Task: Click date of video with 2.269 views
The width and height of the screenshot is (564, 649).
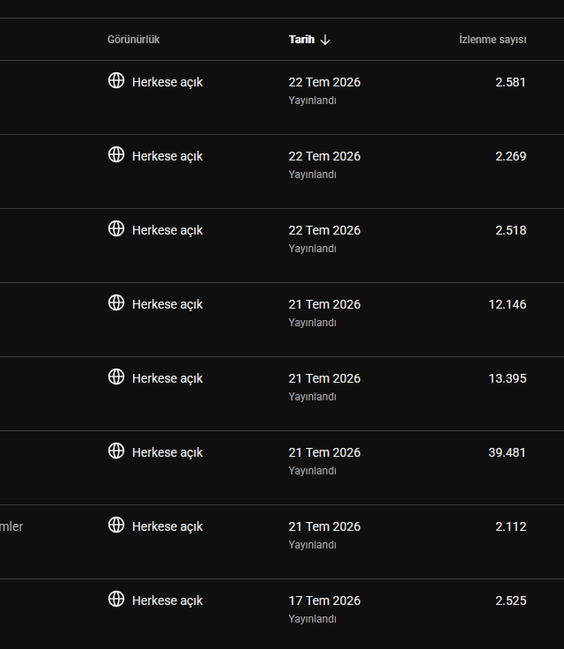Action: (324, 156)
